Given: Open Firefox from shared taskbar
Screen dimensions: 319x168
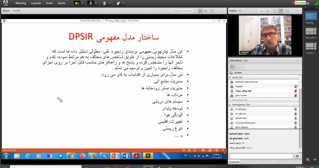Looking at the screenshot, I should pyautogui.click(x=82, y=156).
